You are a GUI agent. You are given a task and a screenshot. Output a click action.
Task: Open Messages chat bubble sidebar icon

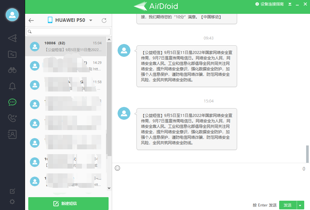[12, 102]
